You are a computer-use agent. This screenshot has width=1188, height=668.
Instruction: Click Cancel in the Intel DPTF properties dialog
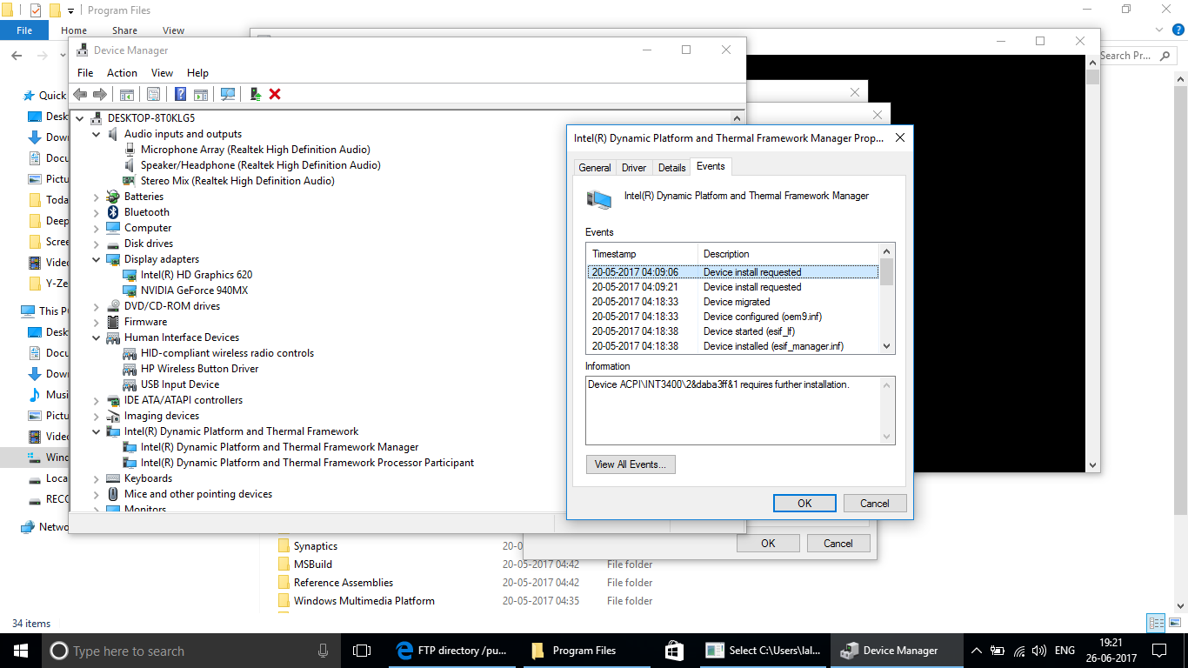[875, 503]
